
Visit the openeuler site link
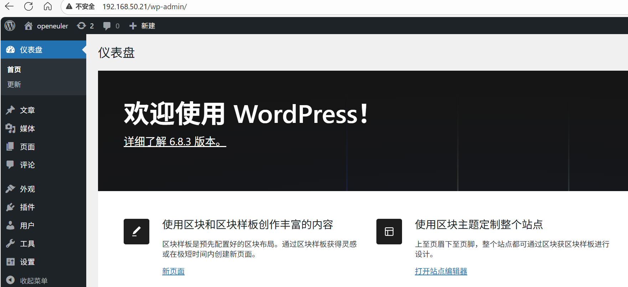pyautogui.click(x=53, y=26)
